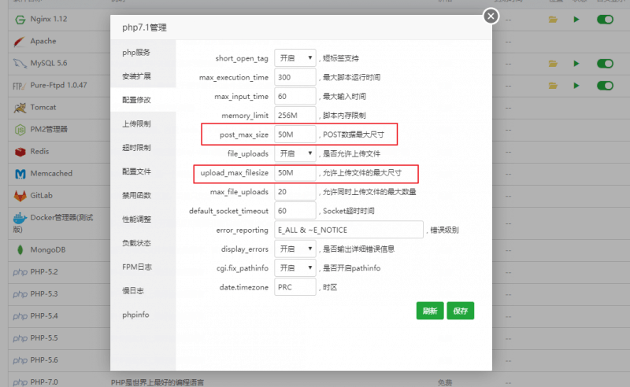Select the 上传限制 tab
The width and height of the screenshot is (630, 387).
coord(143,123)
